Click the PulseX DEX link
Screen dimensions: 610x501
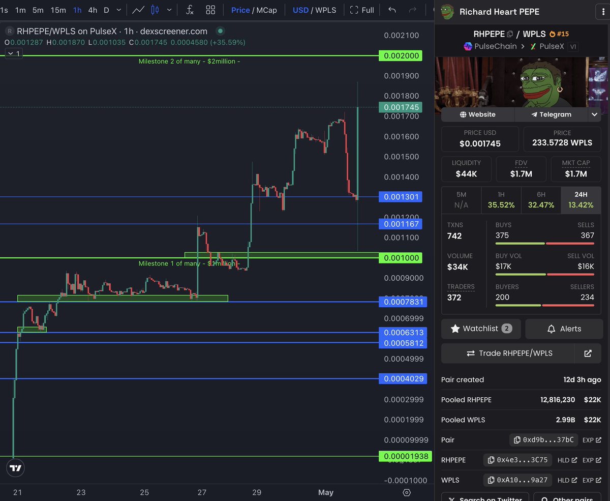click(548, 46)
